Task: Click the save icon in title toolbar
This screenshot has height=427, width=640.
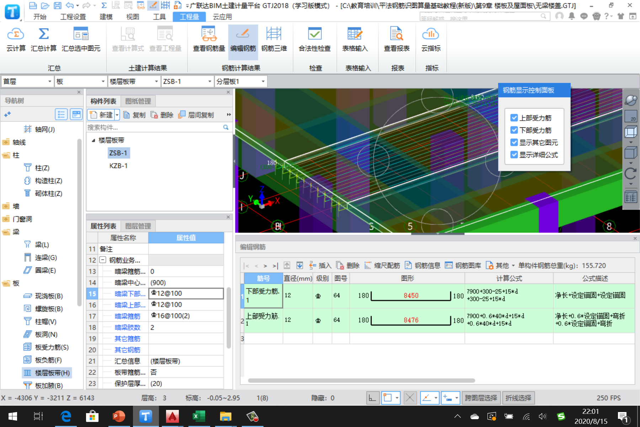Action: (57, 5)
